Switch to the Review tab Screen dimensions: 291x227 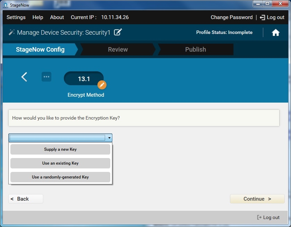point(118,50)
